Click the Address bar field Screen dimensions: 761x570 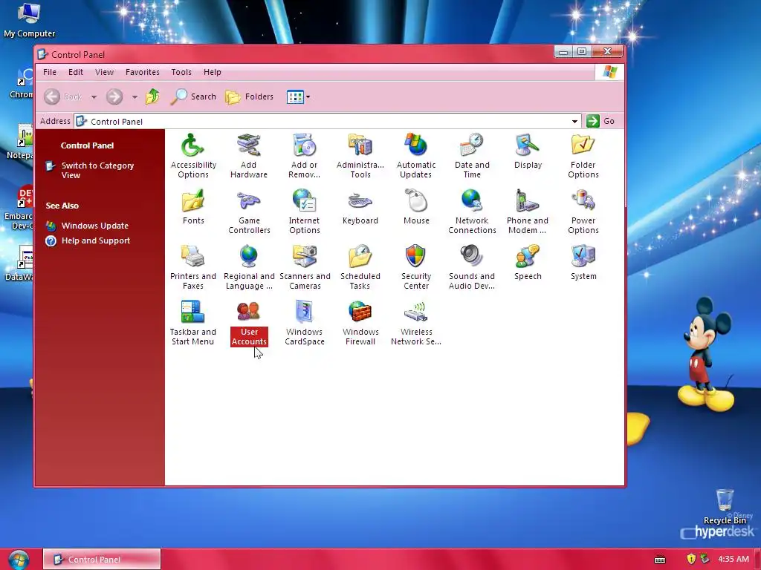[x=328, y=121]
